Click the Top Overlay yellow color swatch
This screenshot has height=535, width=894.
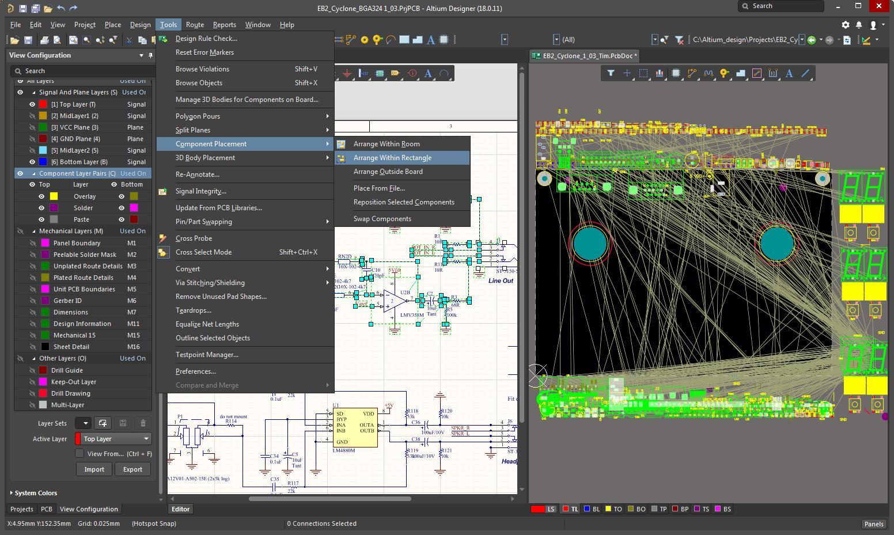click(x=54, y=196)
